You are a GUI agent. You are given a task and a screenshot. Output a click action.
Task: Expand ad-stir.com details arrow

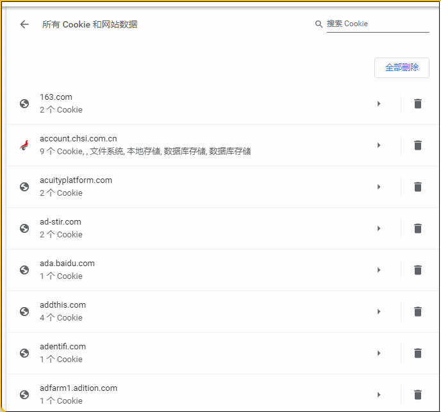[x=379, y=228]
